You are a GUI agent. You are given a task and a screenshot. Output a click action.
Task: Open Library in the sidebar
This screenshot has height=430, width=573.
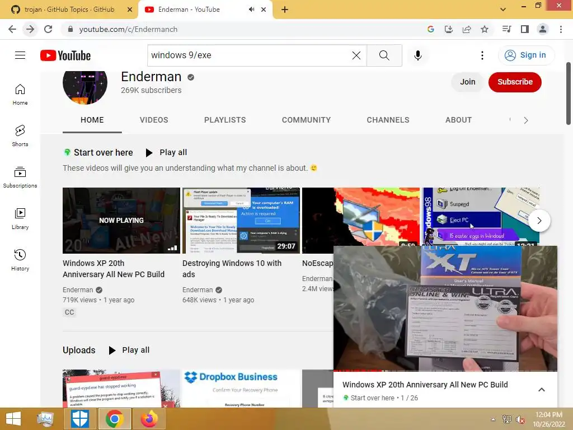point(20,219)
